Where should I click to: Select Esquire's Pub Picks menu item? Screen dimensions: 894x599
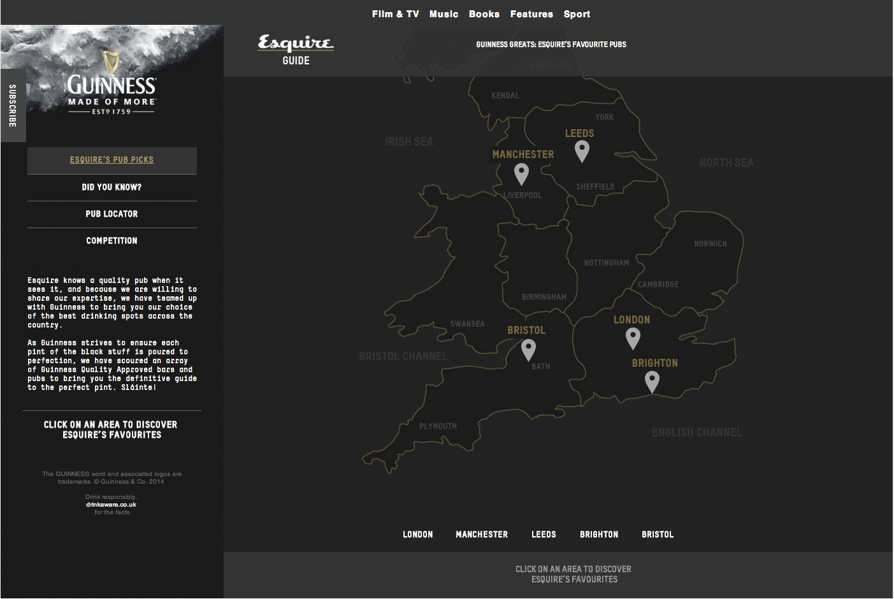112,160
